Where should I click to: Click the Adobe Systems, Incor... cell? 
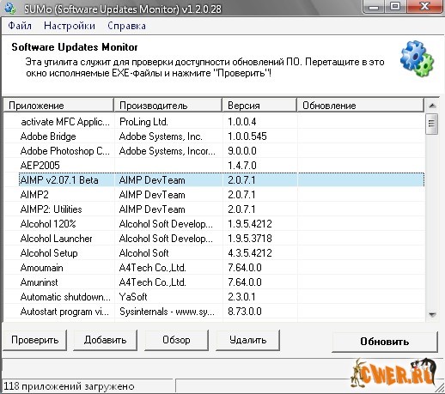[x=168, y=151]
